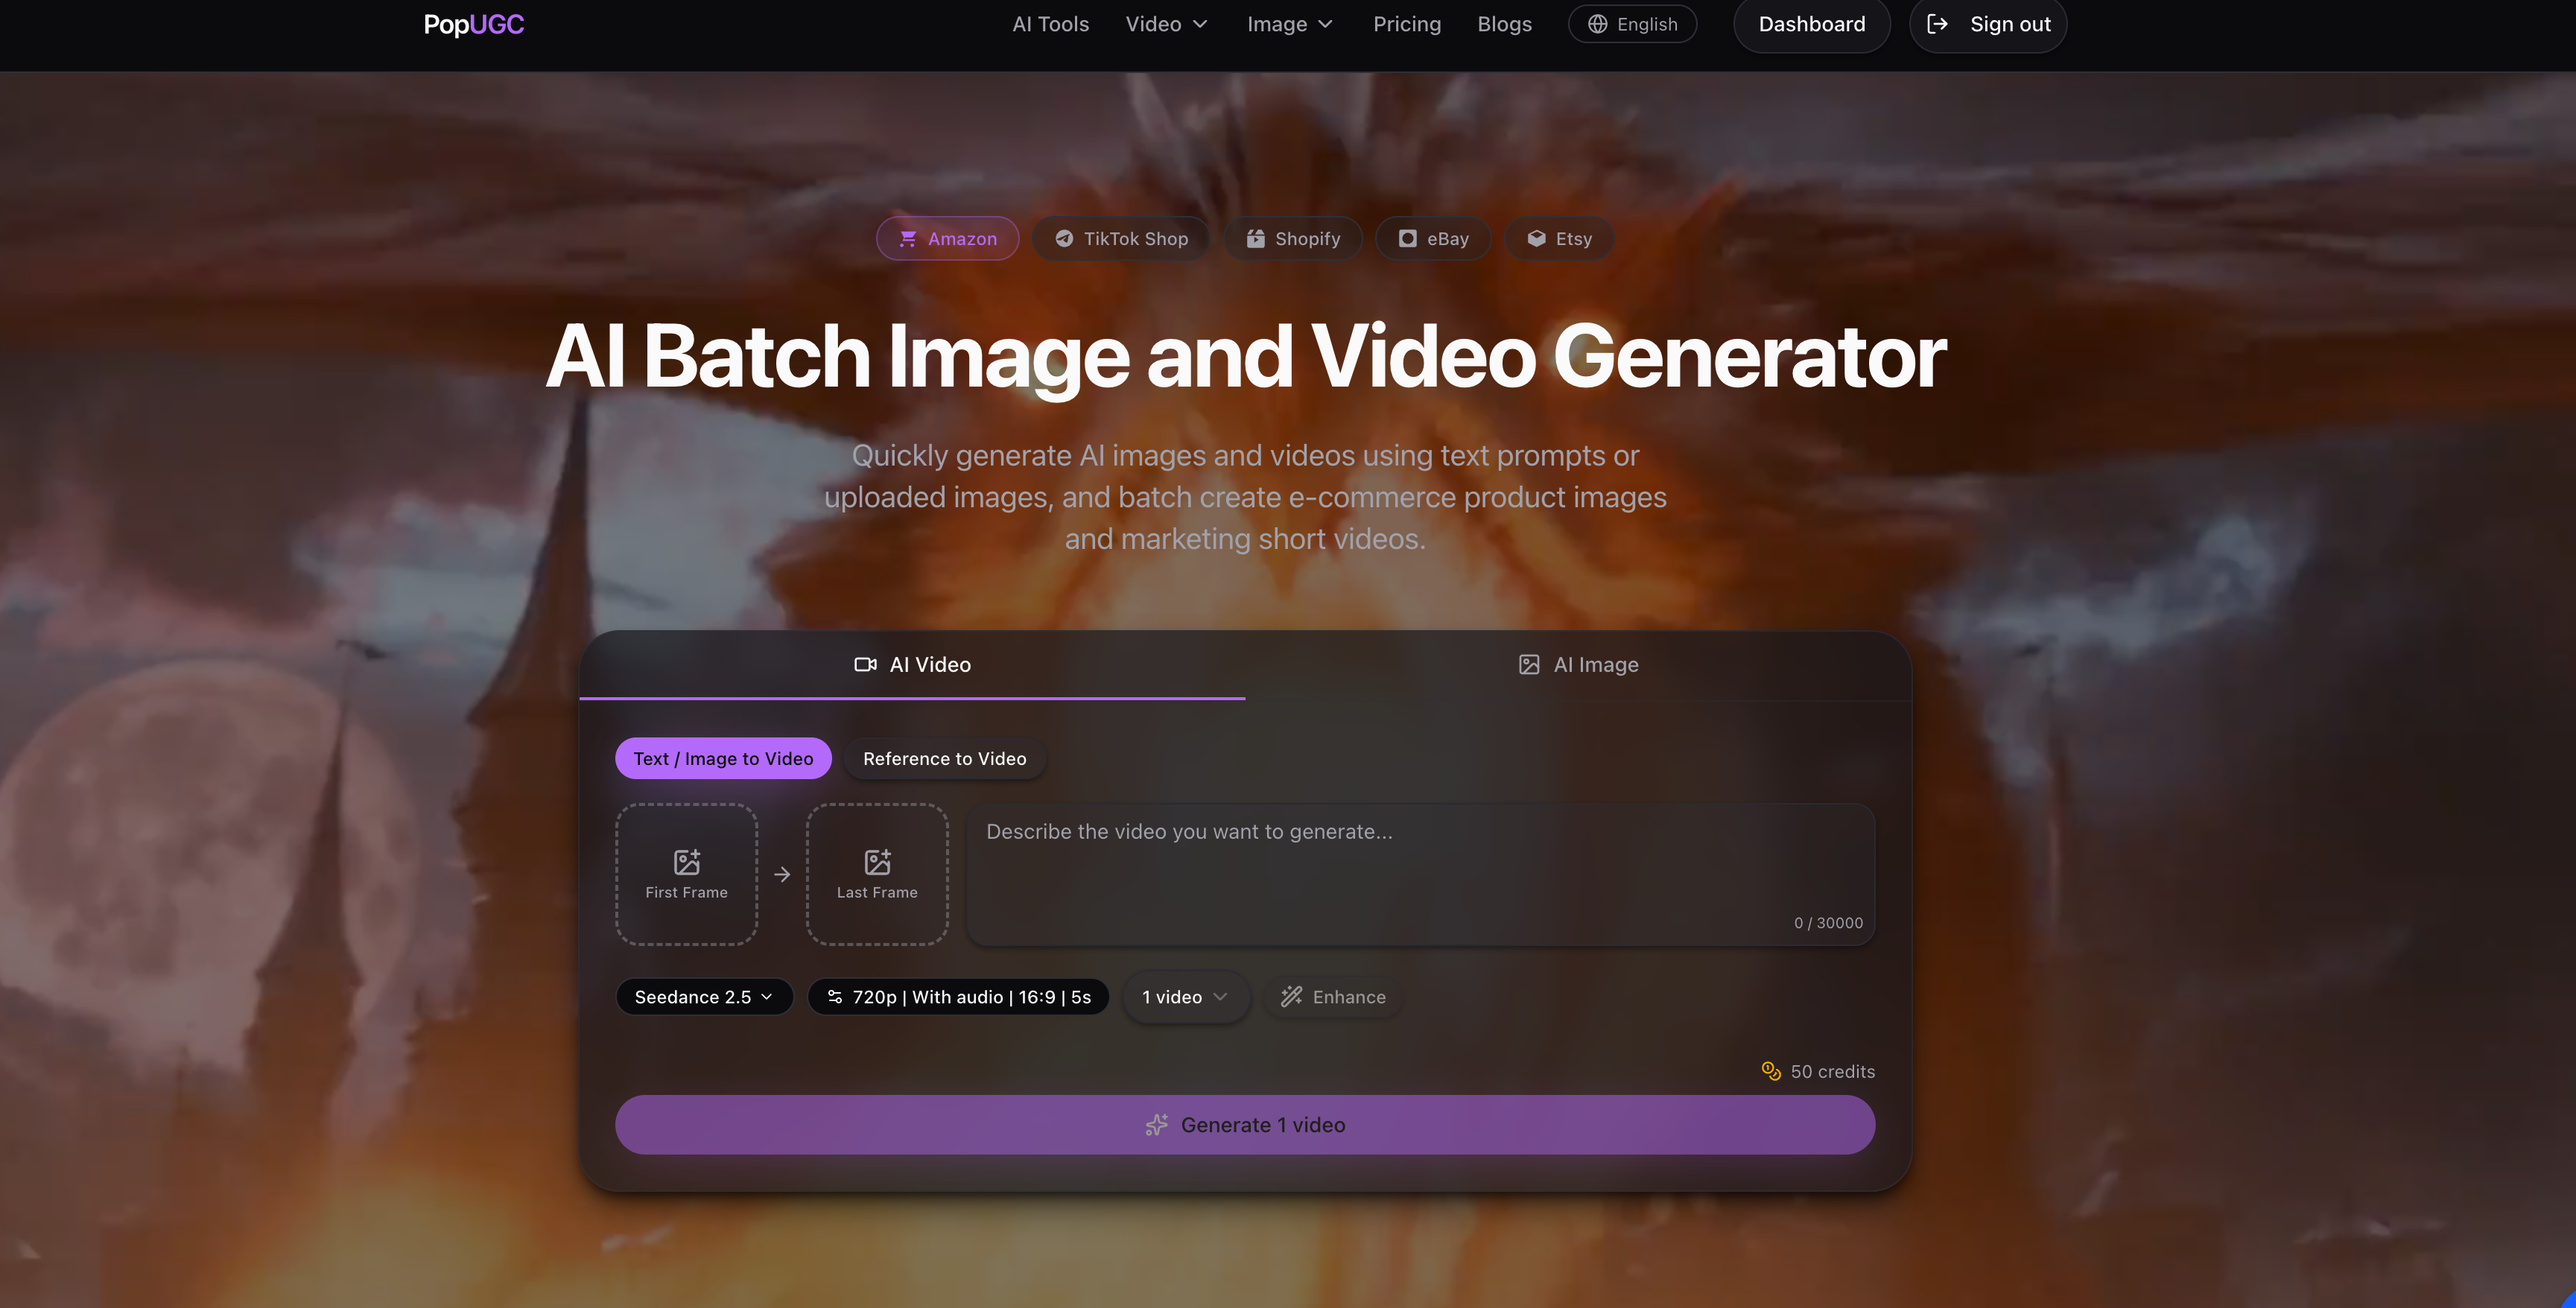Select the Amazon platform chip
The height and width of the screenshot is (1308, 2576).
pos(947,239)
